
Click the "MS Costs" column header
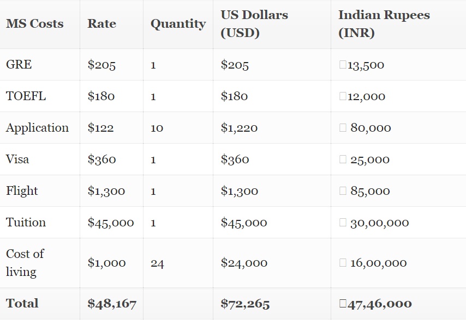click(x=34, y=24)
